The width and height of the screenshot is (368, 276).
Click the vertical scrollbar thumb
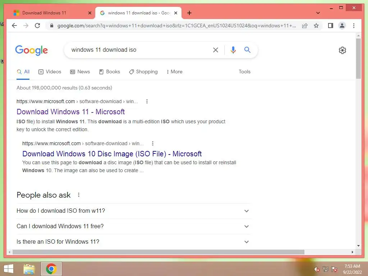coord(358,59)
